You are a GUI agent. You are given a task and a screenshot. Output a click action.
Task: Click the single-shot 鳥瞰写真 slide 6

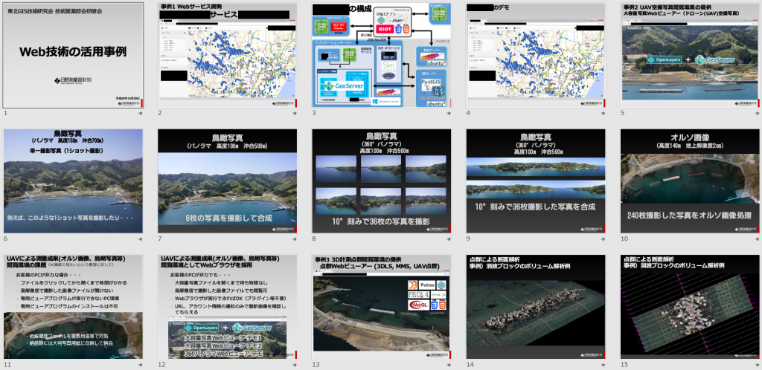click(690, 55)
